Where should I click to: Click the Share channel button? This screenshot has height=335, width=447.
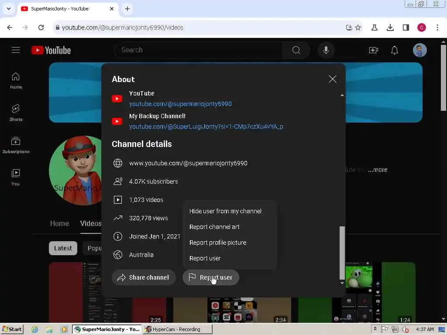click(144, 277)
